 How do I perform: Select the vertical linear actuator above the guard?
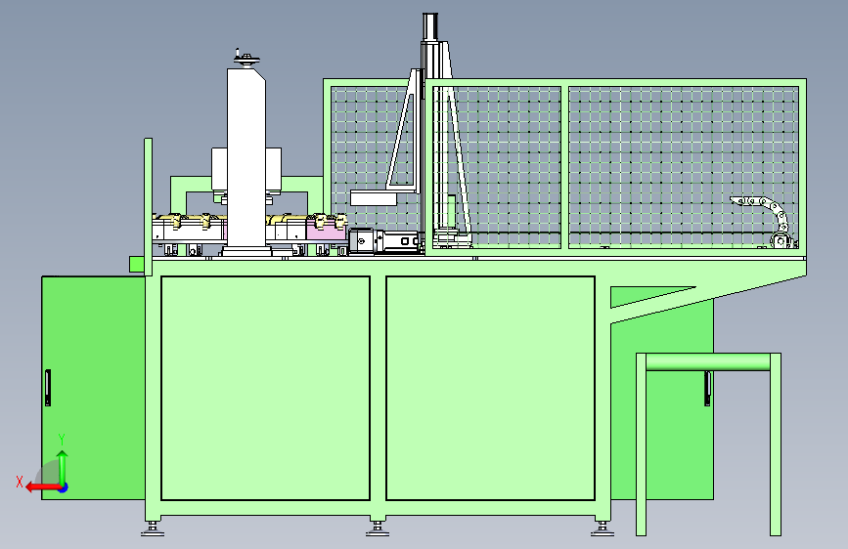point(430,46)
